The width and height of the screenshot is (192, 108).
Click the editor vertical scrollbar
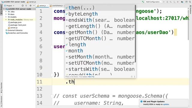pos(188,25)
